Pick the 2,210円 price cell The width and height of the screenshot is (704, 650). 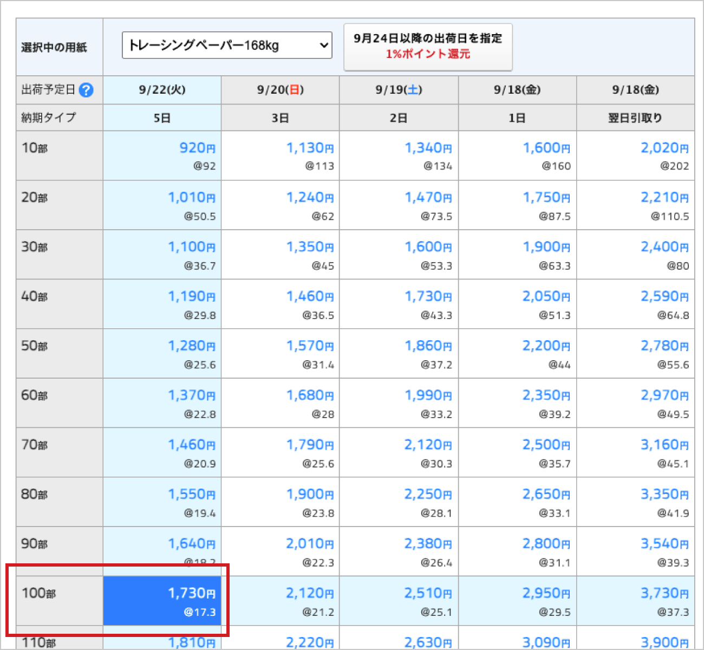(636, 205)
